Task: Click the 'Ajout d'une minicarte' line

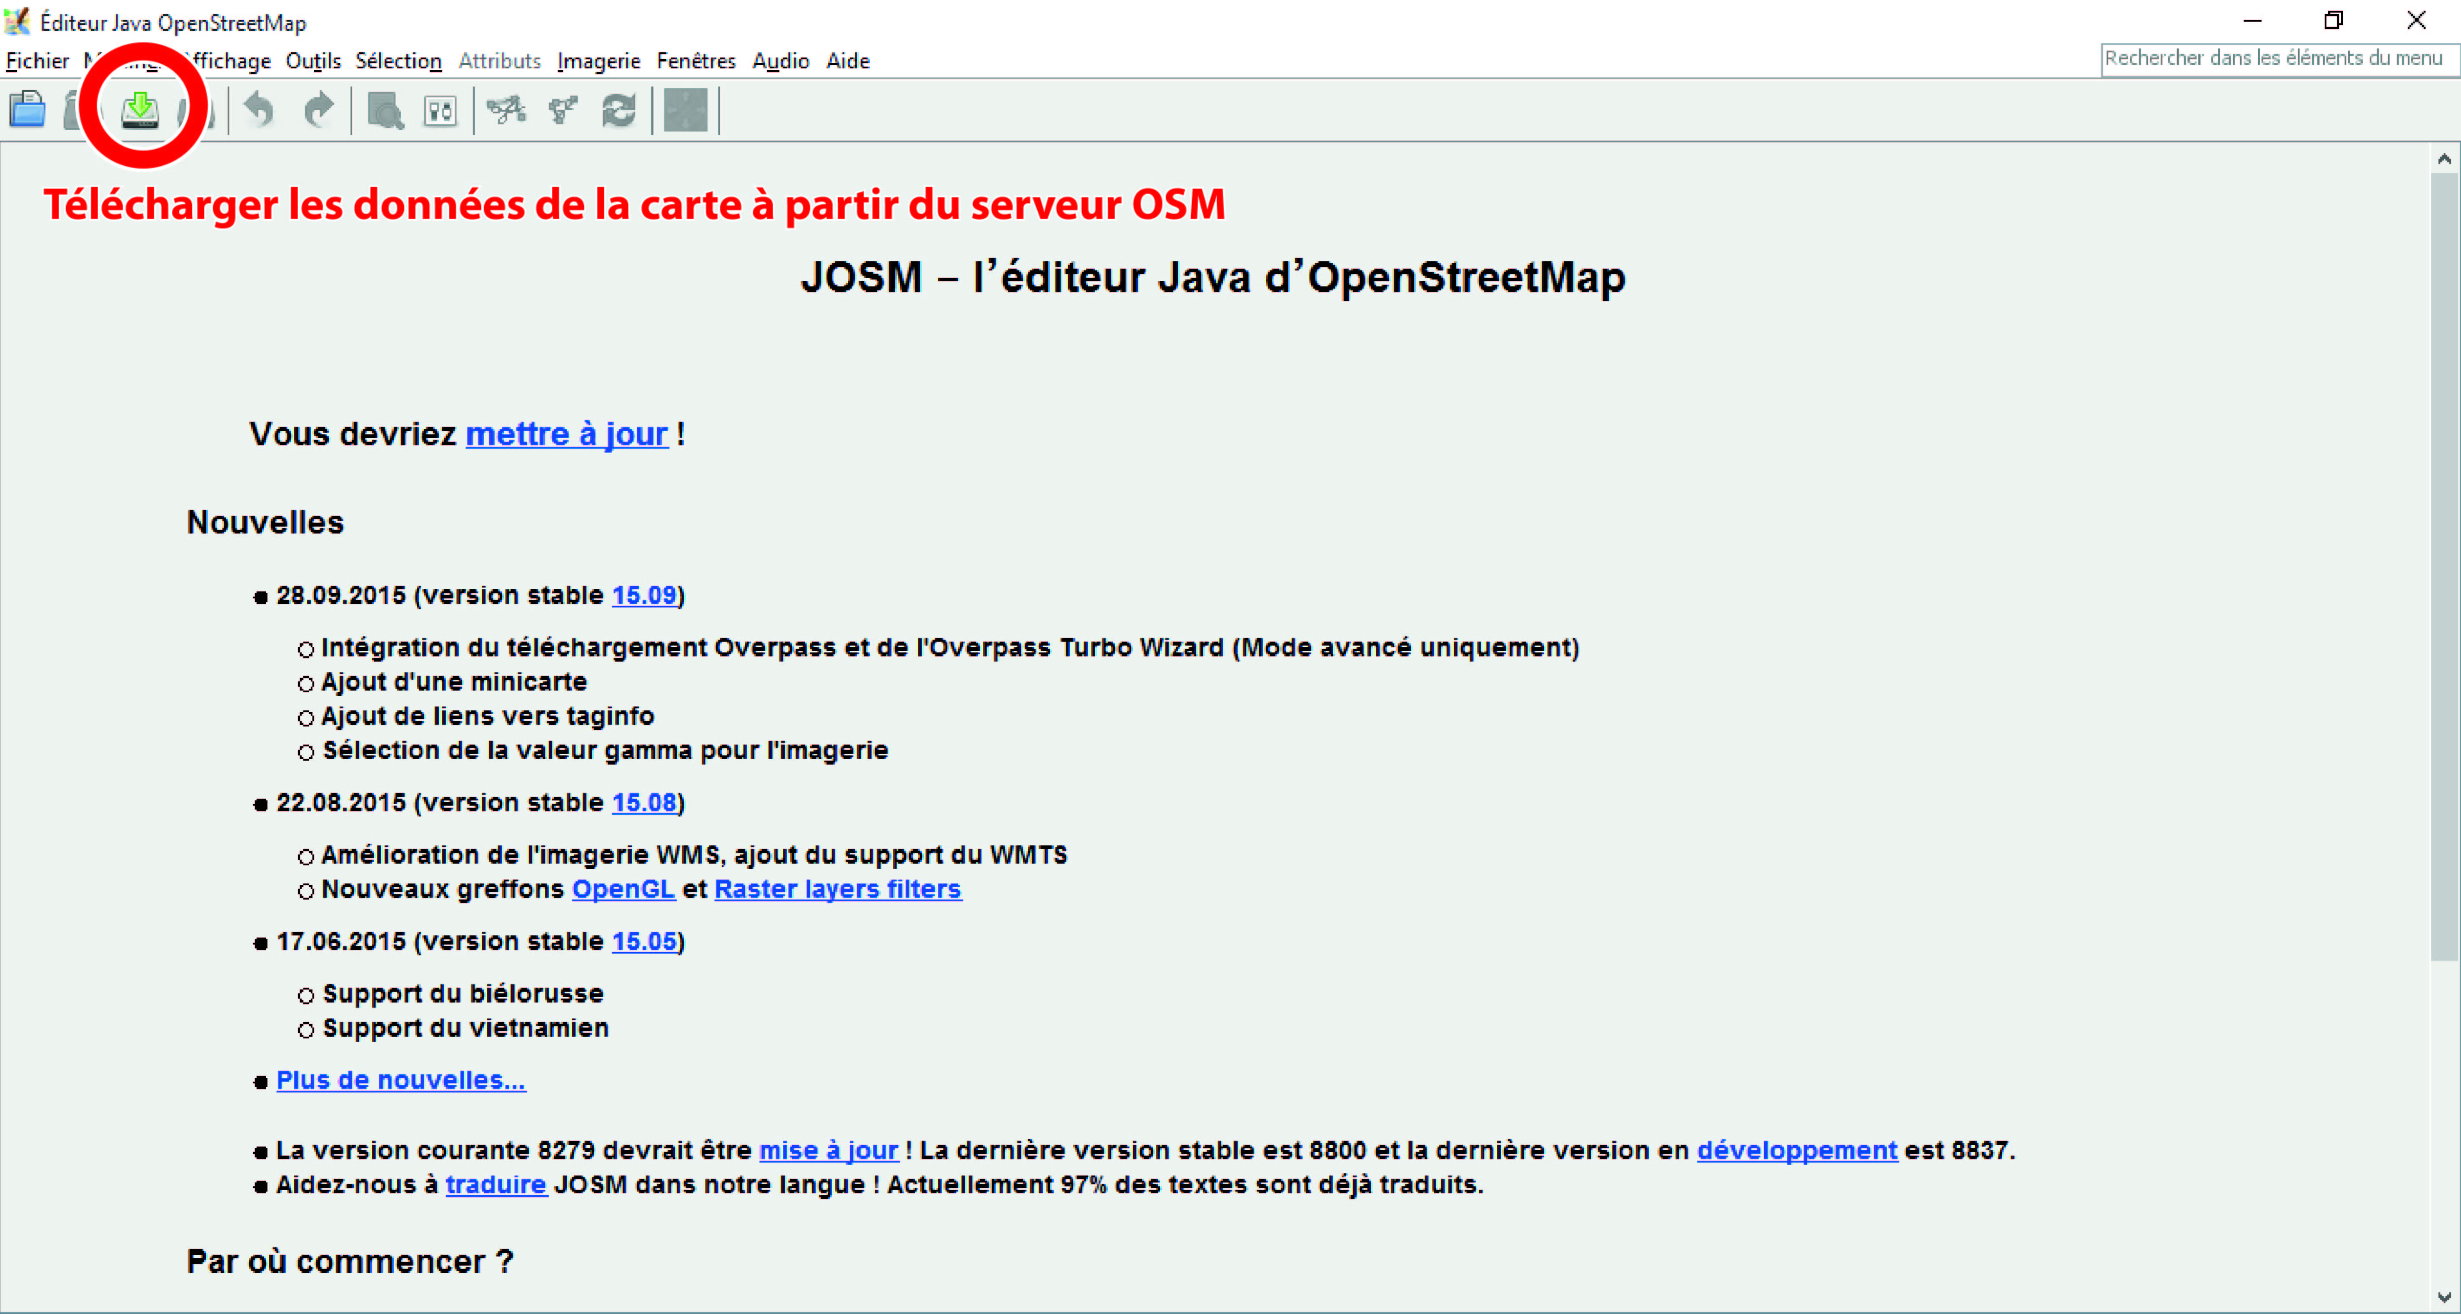Action: 454,682
